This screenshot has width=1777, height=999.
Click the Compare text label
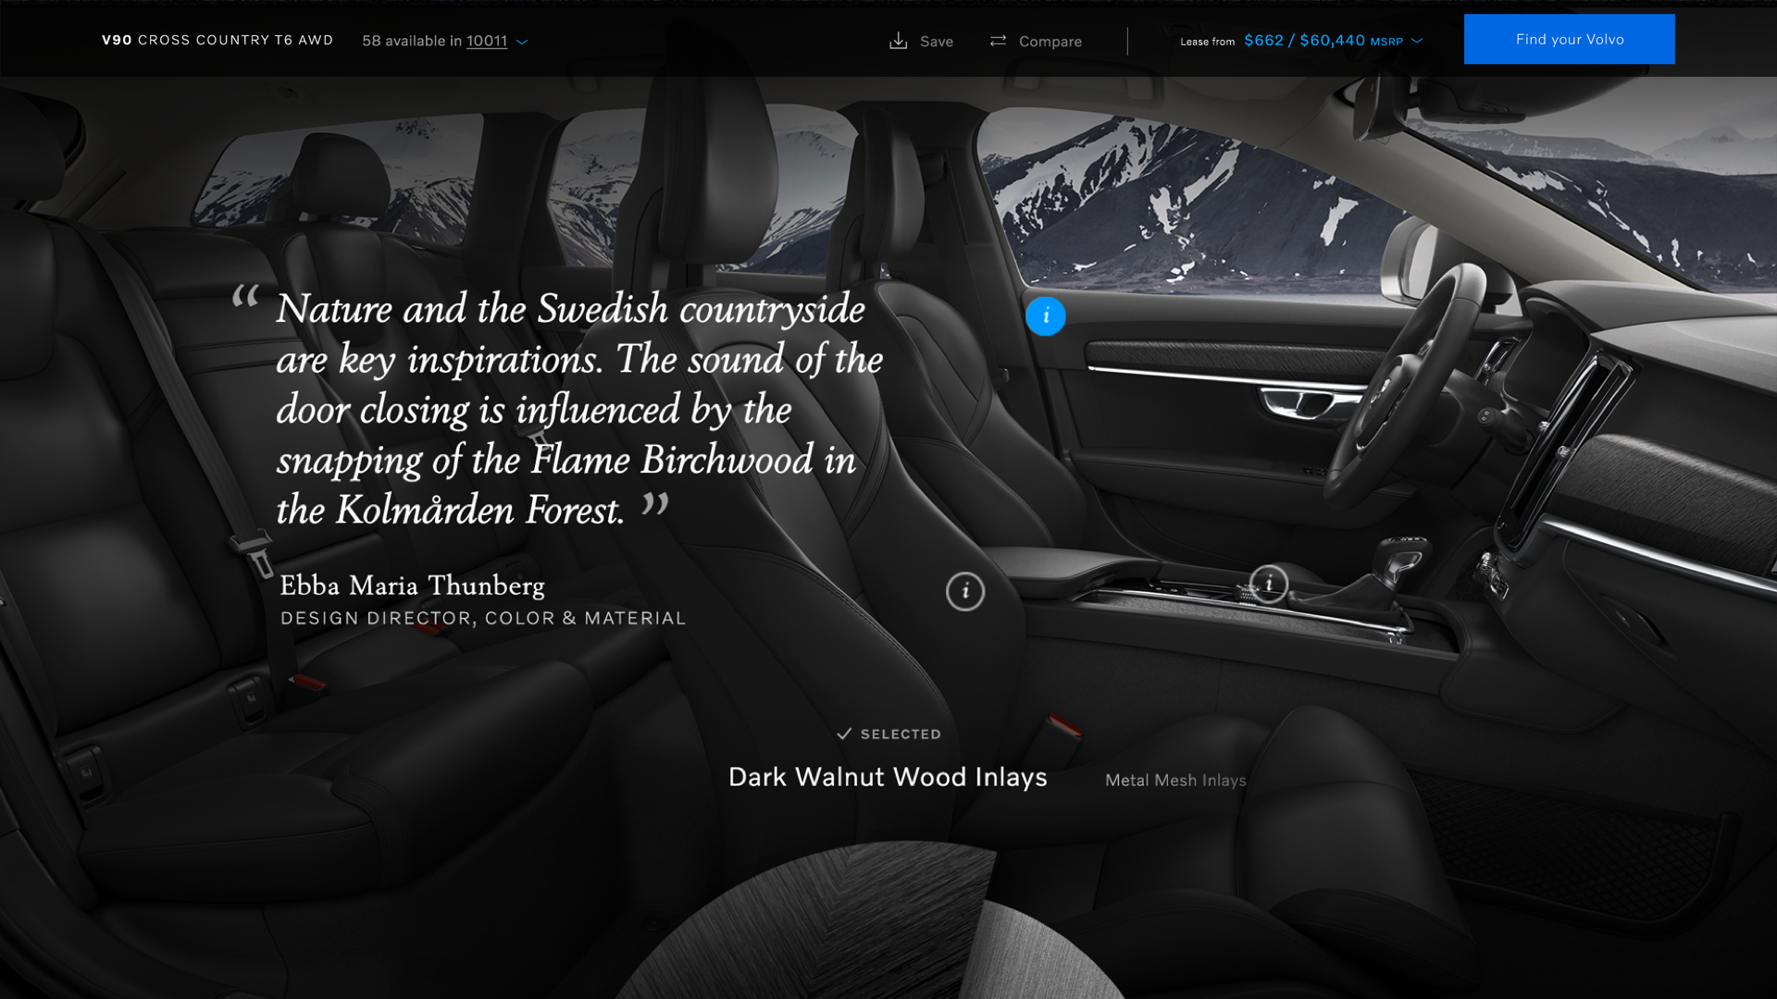tap(1050, 42)
